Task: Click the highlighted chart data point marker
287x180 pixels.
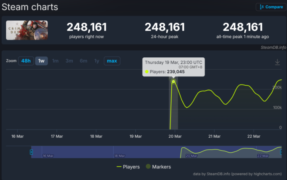Action: (x=173, y=81)
